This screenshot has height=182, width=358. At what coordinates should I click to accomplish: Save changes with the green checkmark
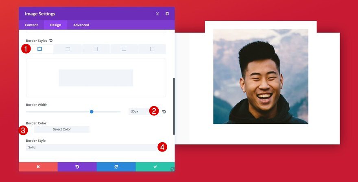[x=155, y=167]
